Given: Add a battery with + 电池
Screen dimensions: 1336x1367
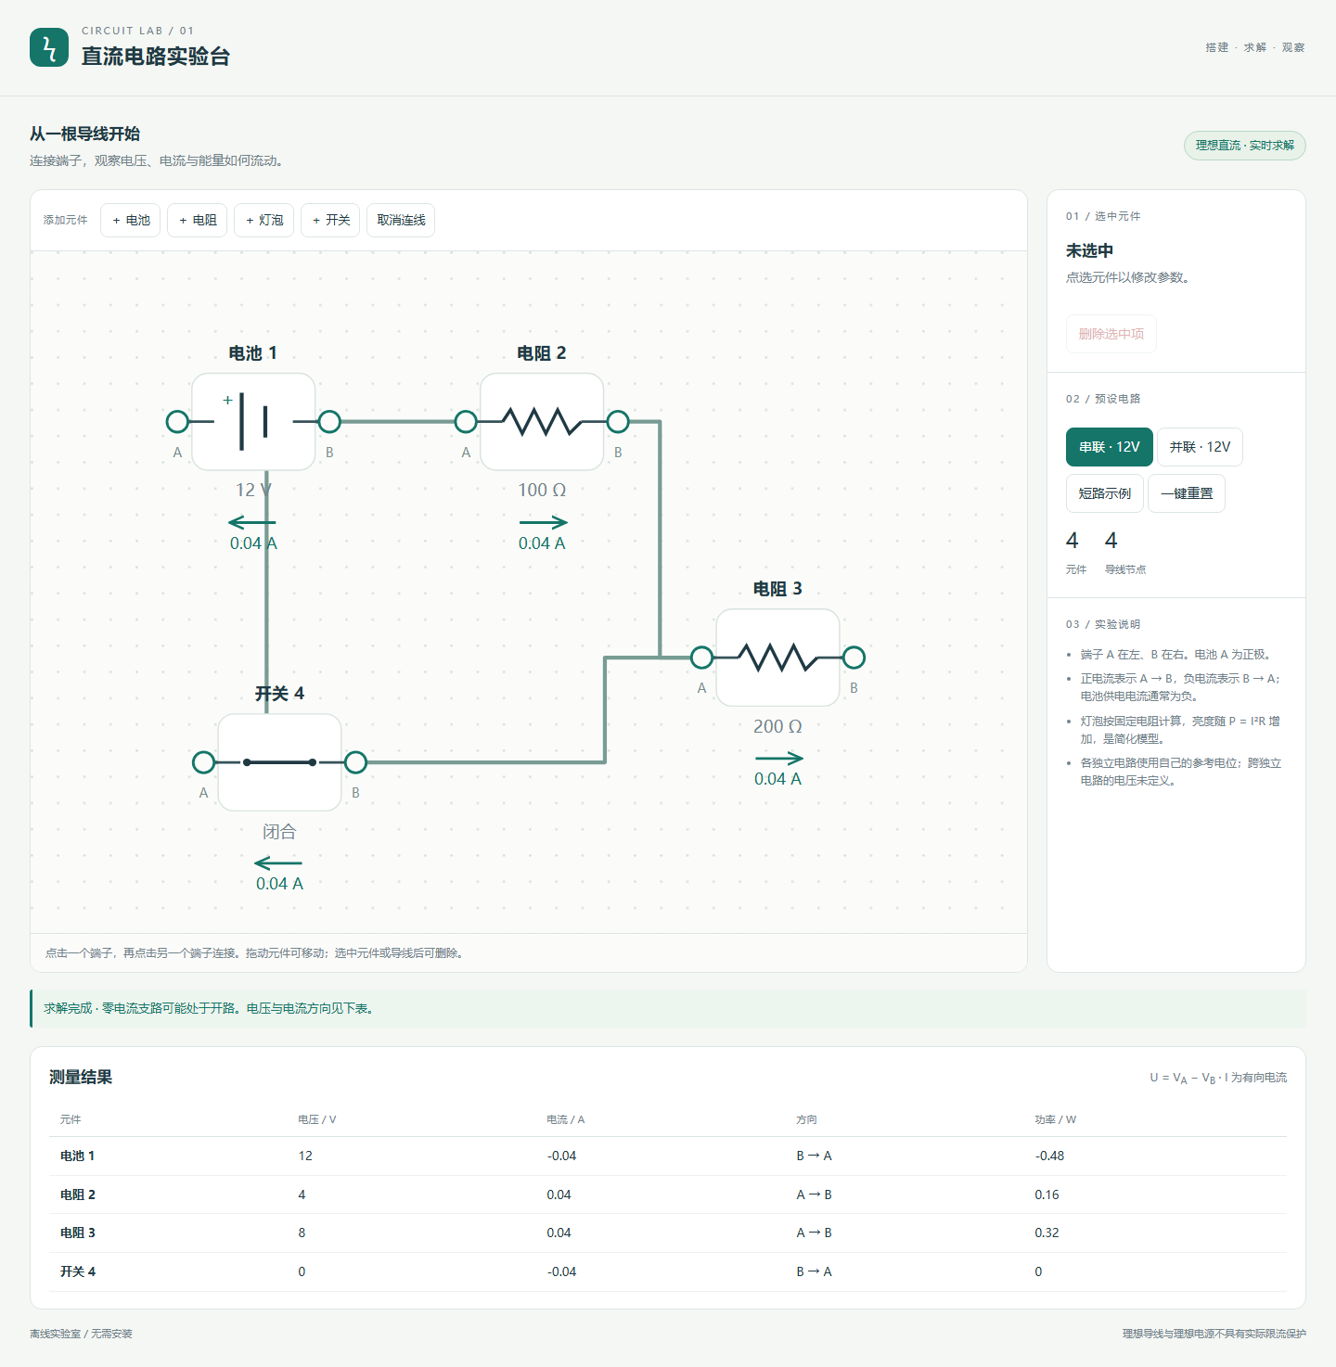Looking at the screenshot, I should tap(131, 220).
